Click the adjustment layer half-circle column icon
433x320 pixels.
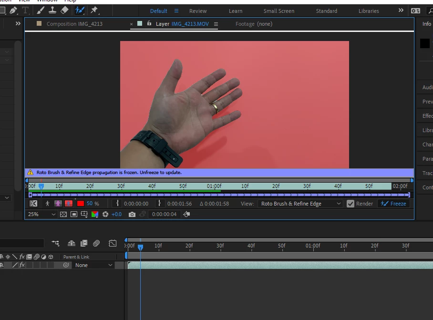coord(43,257)
